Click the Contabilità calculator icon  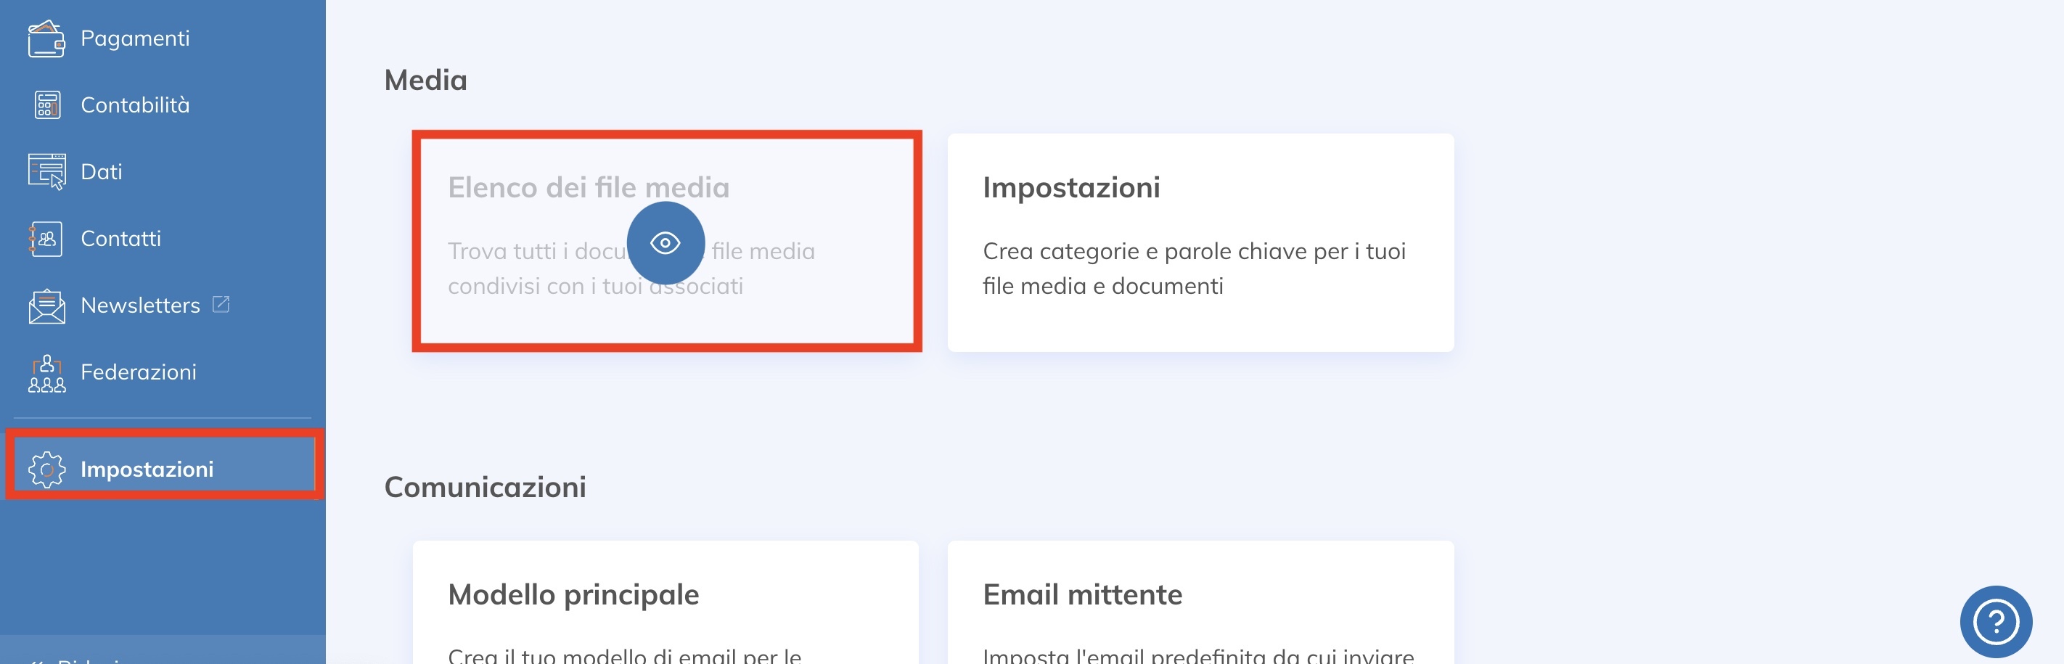point(46,105)
